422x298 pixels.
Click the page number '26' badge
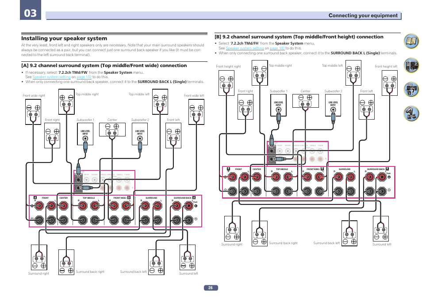pyautogui.click(x=211, y=288)
